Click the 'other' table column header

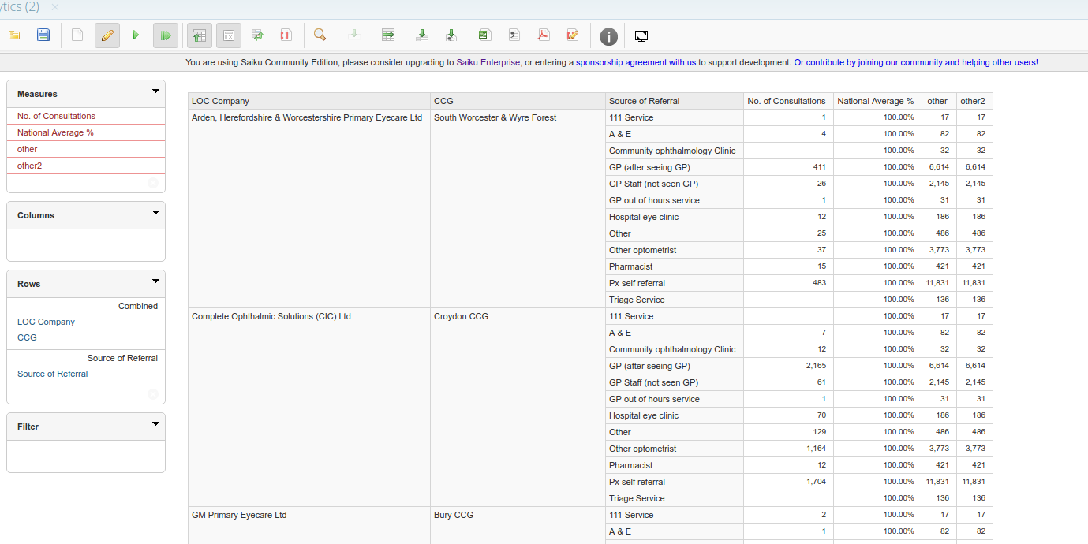click(x=939, y=101)
